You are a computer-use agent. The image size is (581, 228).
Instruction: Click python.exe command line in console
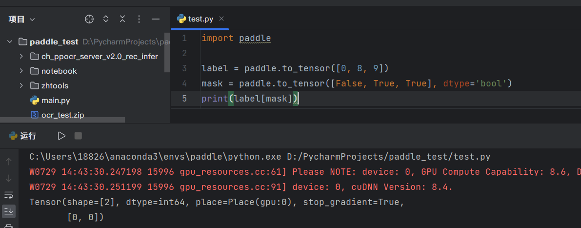260,157
